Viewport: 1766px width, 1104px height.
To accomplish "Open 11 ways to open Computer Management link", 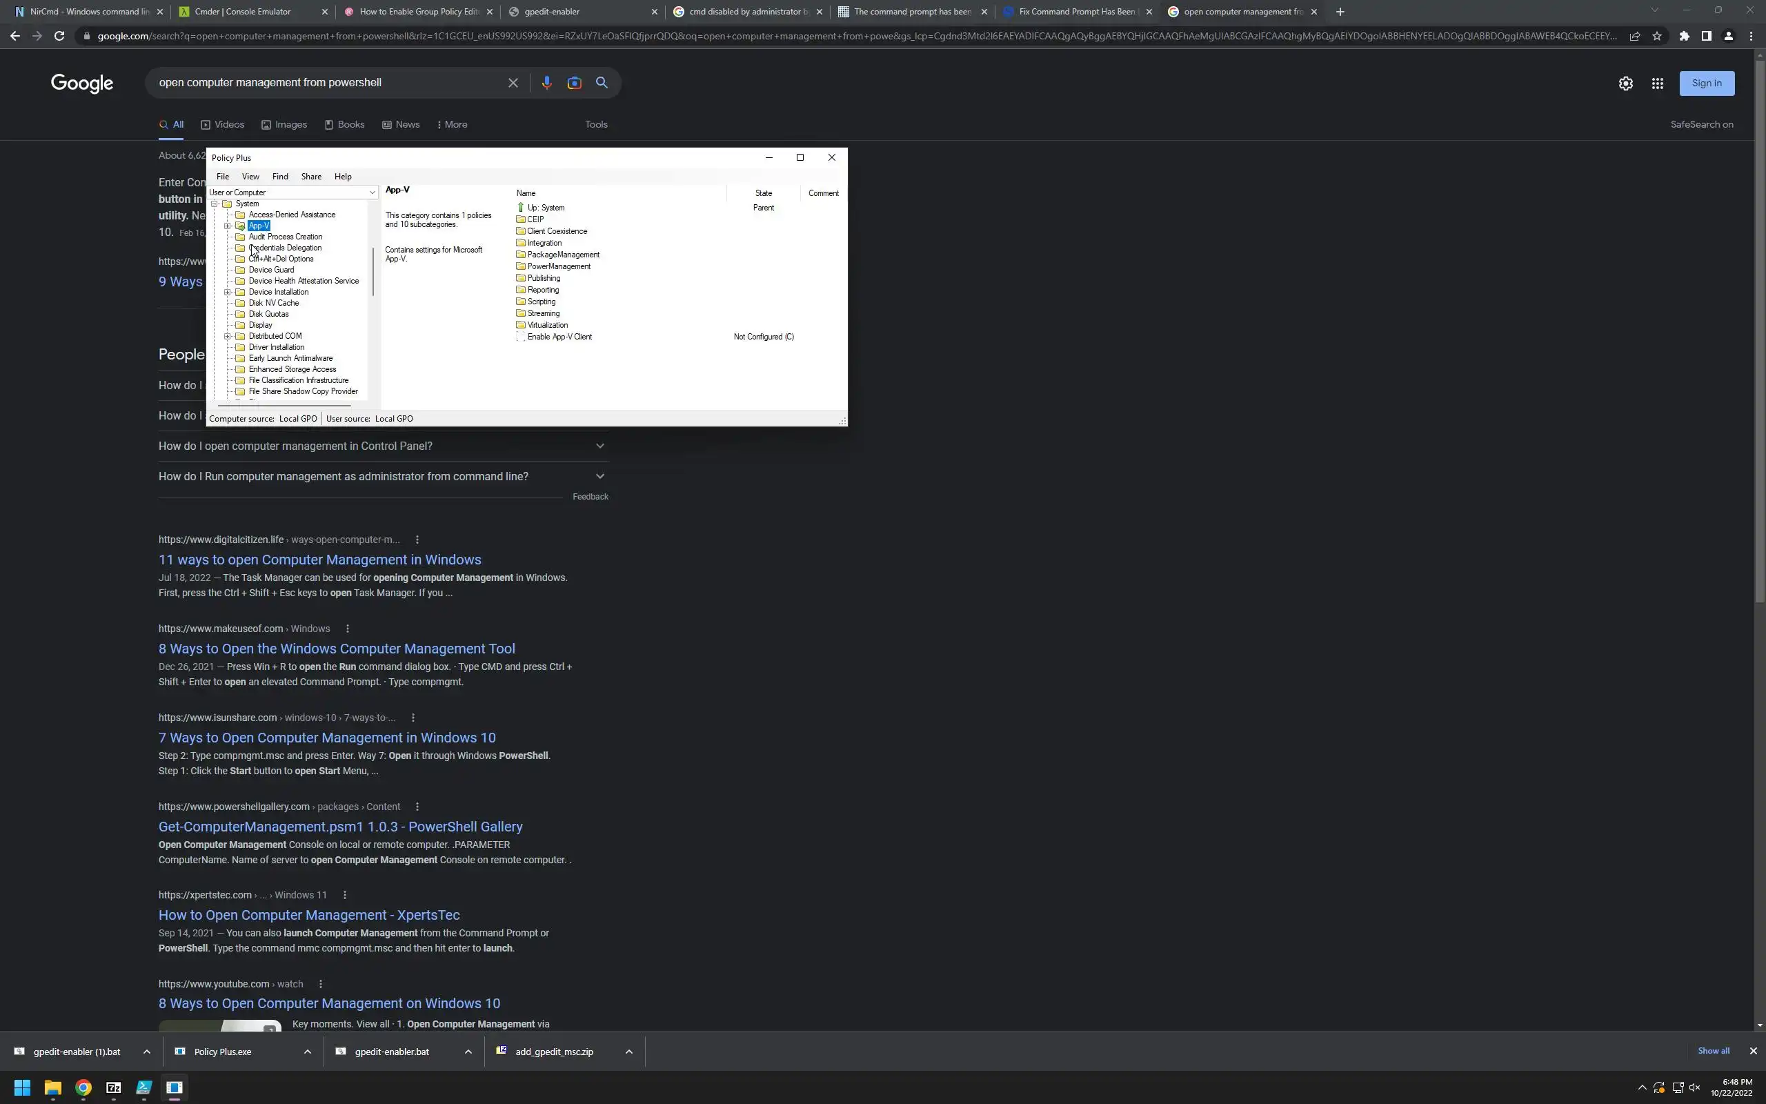I will [319, 560].
